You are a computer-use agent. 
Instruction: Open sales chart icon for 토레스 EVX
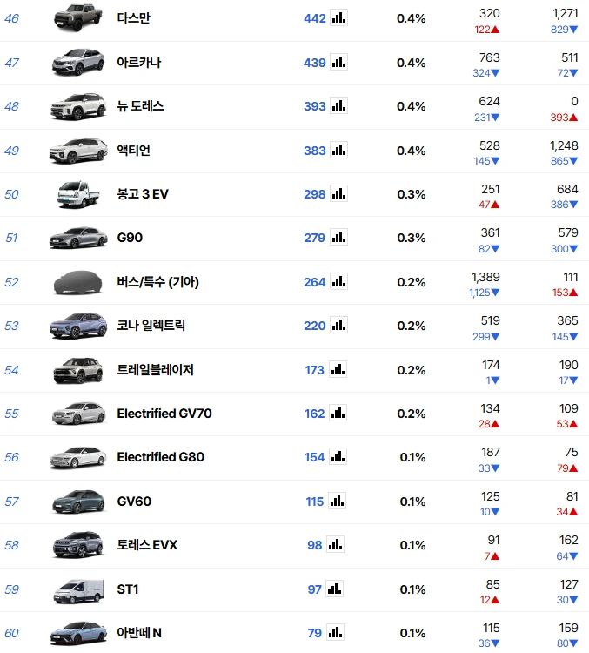click(336, 545)
